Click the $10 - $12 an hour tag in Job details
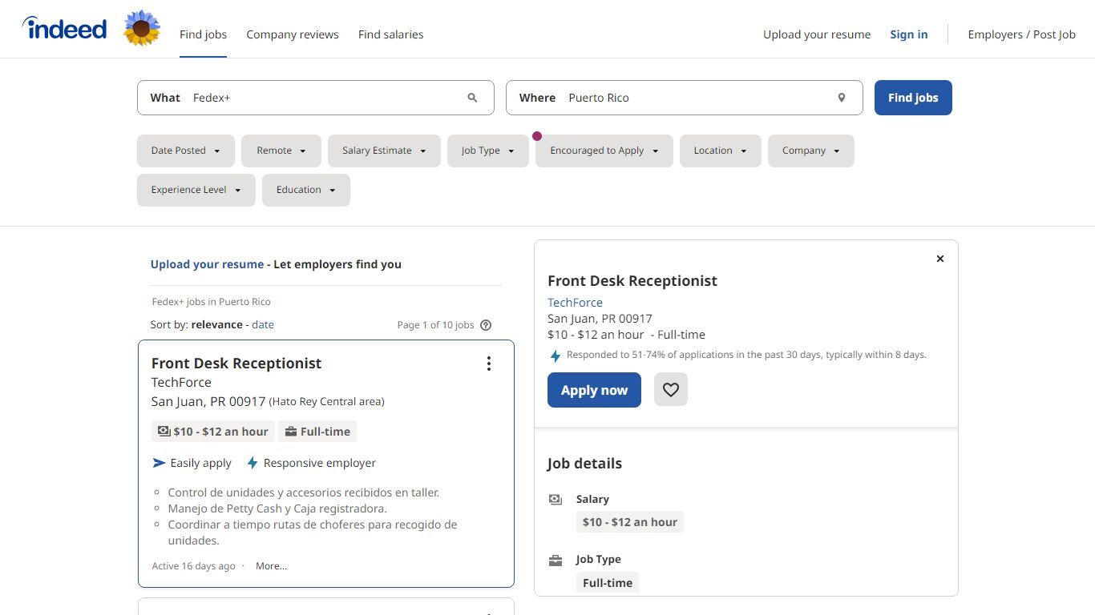This screenshot has width=1095, height=615. (630, 522)
